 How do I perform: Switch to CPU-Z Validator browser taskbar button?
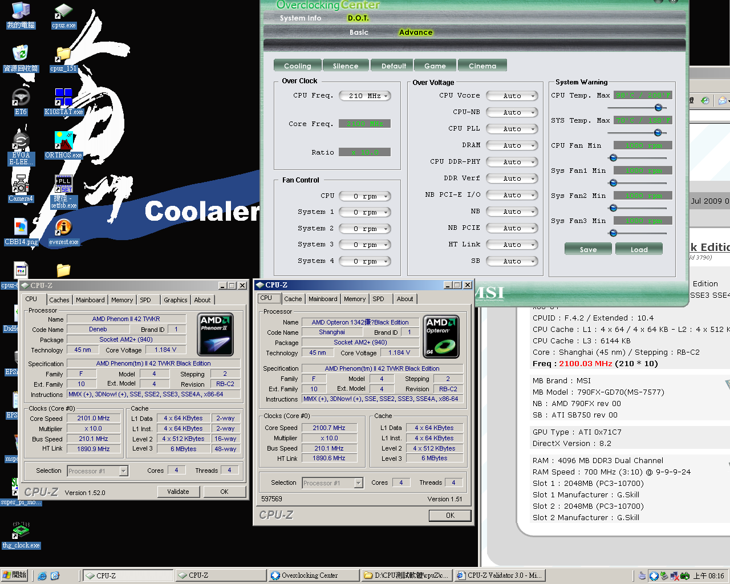[500, 576]
